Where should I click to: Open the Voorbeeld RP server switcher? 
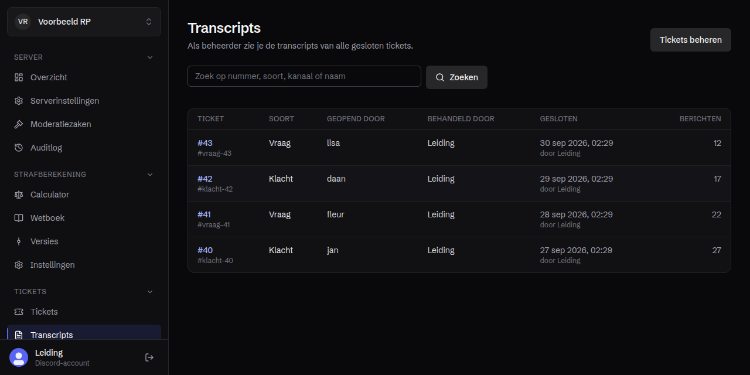84,22
